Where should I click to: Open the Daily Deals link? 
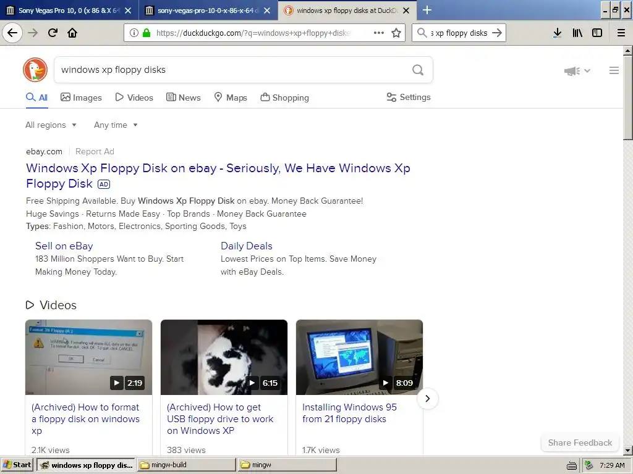click(x=246, y=246)
